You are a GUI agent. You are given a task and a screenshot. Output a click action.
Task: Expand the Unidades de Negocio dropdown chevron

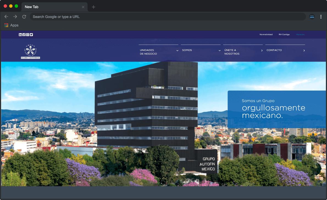pos(177,50)
